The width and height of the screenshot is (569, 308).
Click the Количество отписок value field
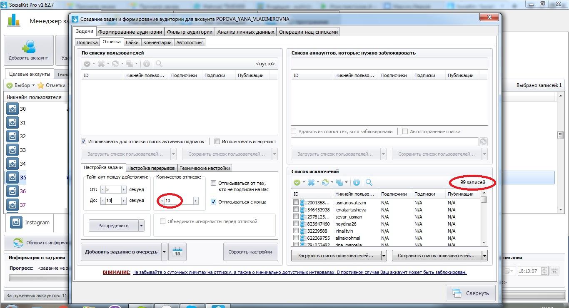pyautogui.click(x=179, y=201)
